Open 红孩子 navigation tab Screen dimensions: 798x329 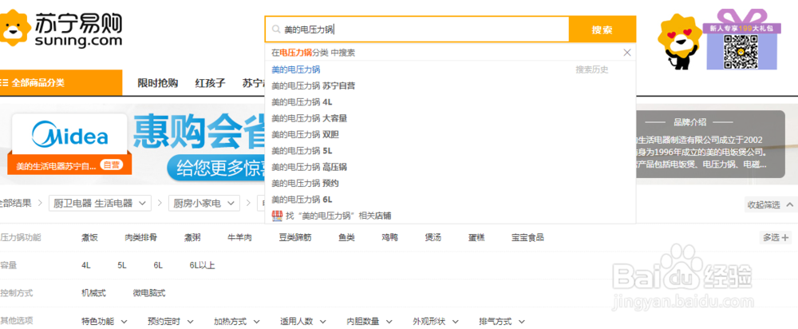[x=210, y=83]
